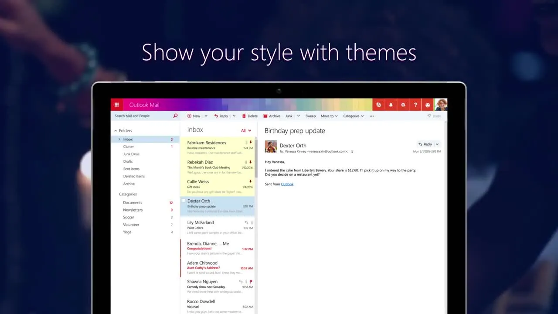Open reading pane Reply options arrow
This screenshot has height=314, width=558.
tap(437, 144)
